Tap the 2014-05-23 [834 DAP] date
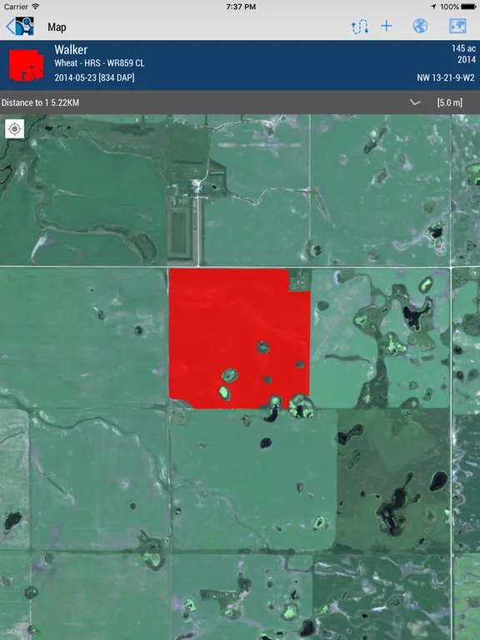 94,77
